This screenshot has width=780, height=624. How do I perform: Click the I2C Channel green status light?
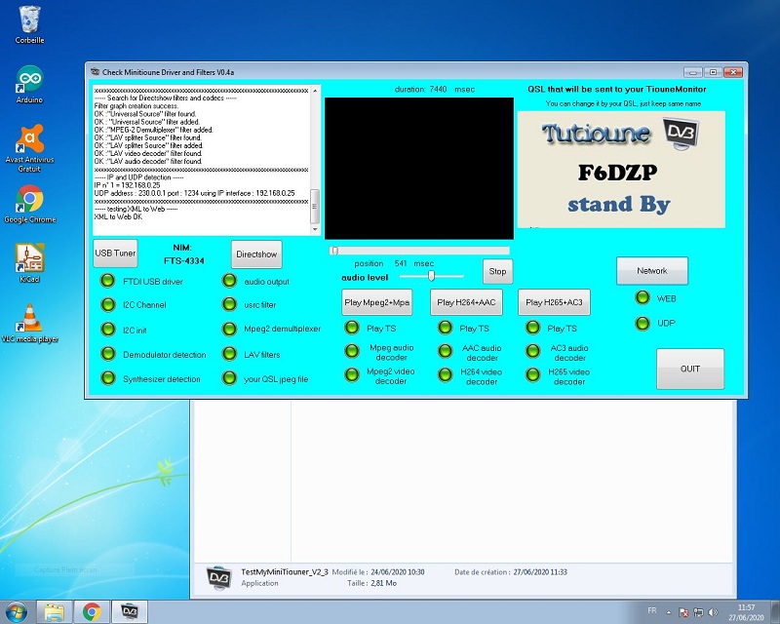[x=106, y=305]
